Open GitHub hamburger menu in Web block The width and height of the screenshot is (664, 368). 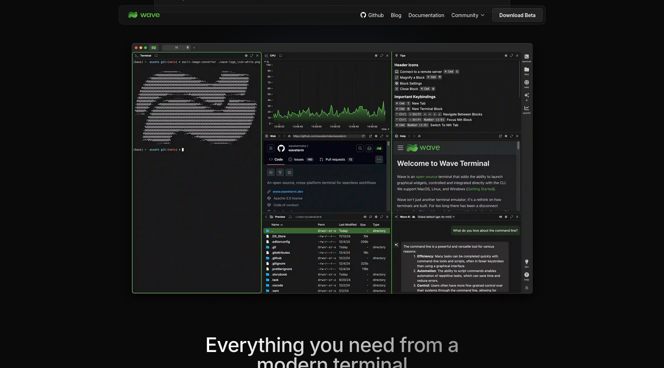271,148
